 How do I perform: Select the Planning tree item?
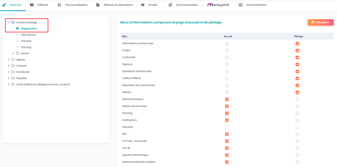click(x=26, y=47)
